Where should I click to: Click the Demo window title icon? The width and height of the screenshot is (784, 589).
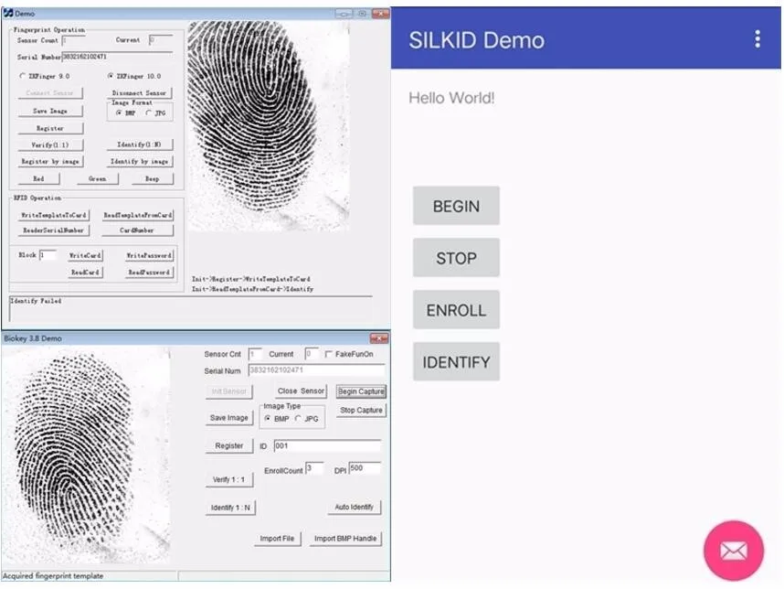click(8, 13)
